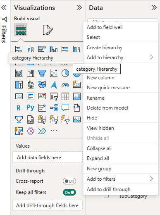Screen dimensions: 160x215
Task: Select the globe Map visual
Action: [x=31, y=85]
